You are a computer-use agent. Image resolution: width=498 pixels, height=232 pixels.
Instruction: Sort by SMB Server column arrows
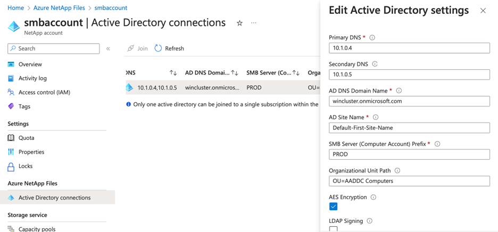pyautogui.click(x=296, y=73)
